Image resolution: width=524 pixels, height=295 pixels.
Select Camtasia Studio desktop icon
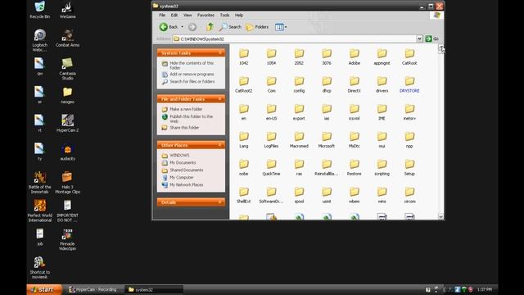pyautogui.click(x=67, y=69)
